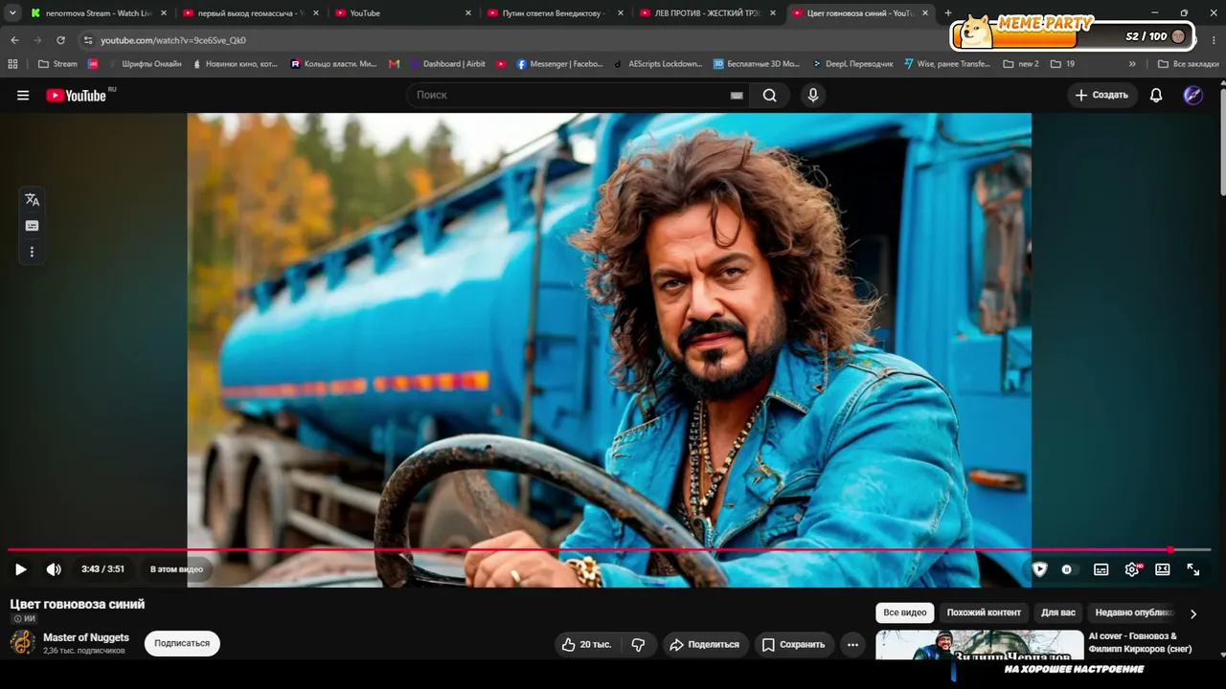The image size is (1226, 689).
Task: Click the search magnifier button
Action: [770, 95]
